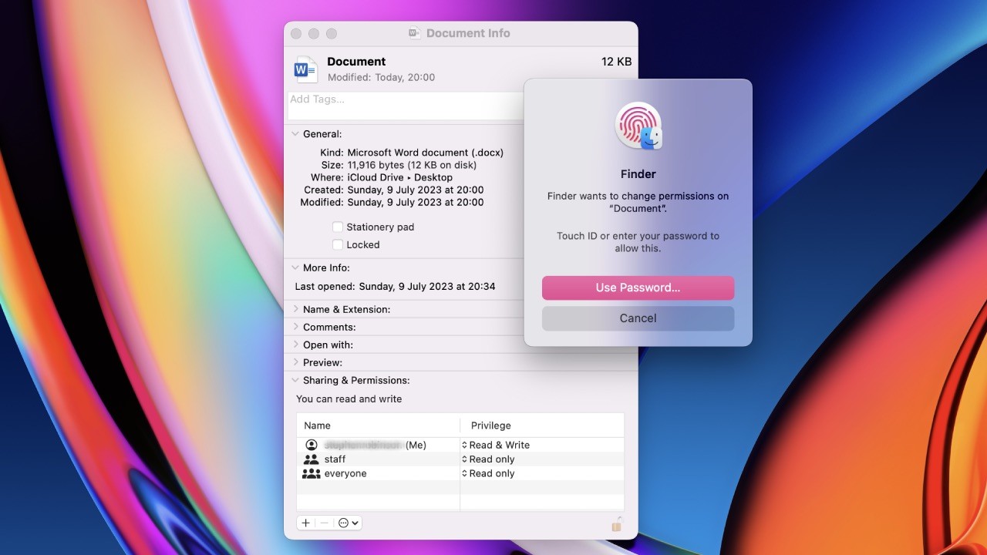Click the Word document icon beside Document name
Image resolution: width=987 pixels, height=555 pixels.
[305, 69]
